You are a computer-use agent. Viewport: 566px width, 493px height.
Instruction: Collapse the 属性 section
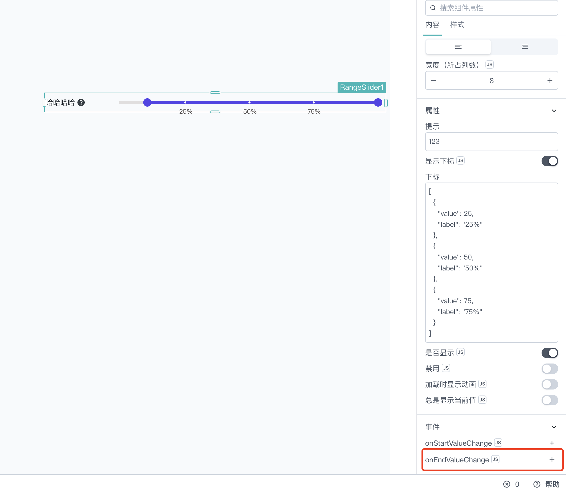[554, 111]
